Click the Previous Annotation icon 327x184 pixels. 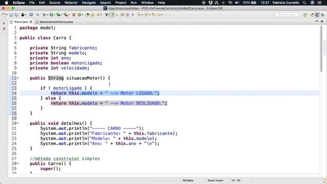tap(146, 15)
